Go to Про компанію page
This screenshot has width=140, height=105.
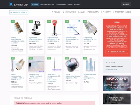click(61, 4)
